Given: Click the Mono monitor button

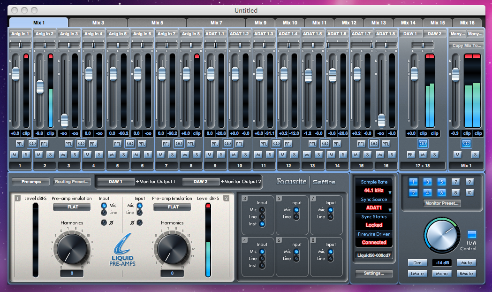Looking at the screenshot, I should (442, 274).
